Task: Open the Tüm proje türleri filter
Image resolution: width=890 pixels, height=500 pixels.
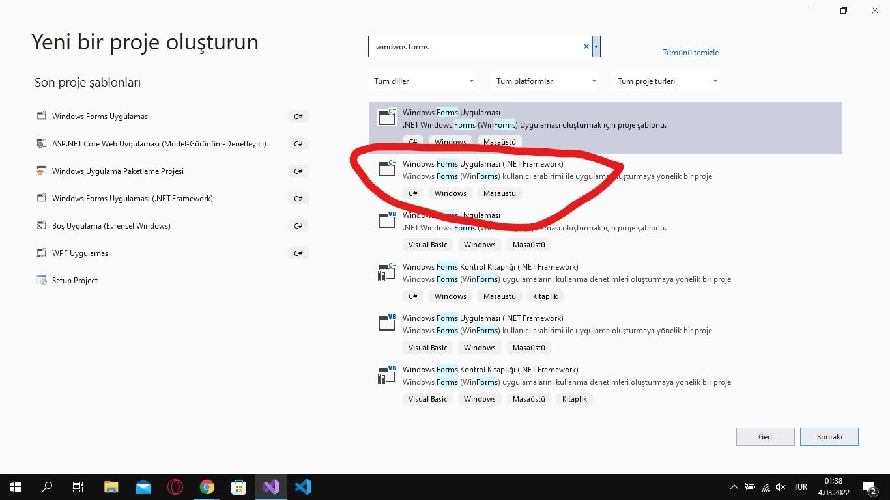Action: 667,81
